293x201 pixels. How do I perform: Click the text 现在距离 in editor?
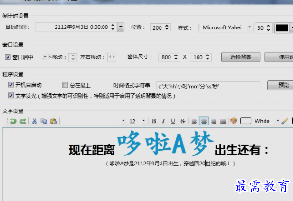point(92,150)
